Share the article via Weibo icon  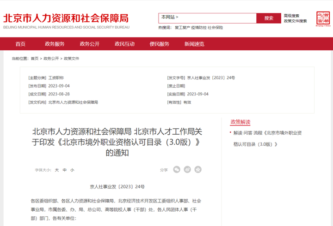[x=187, y=169]
